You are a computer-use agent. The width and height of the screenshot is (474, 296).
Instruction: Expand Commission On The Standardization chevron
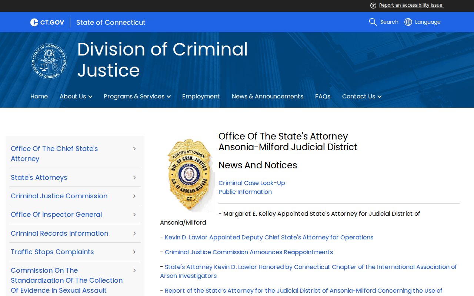pyautogui.click(x=134, y=270)
